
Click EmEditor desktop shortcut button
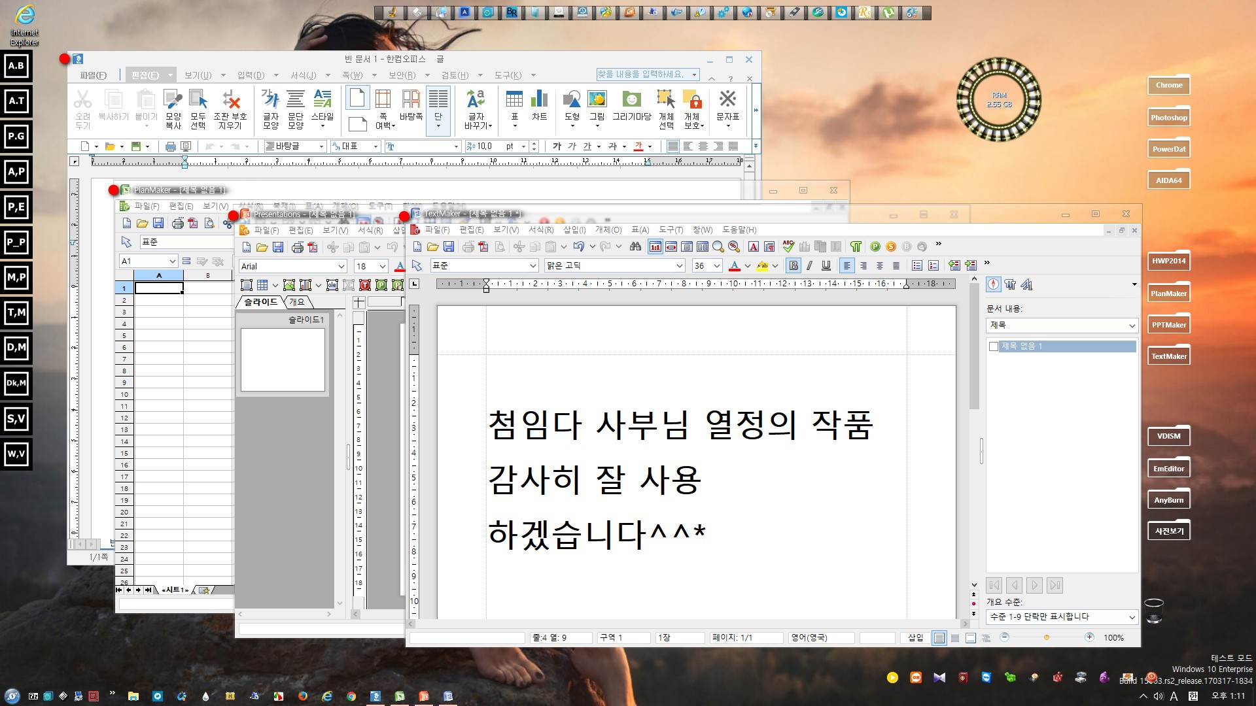pyautogui.click(x=1169, y=469)
